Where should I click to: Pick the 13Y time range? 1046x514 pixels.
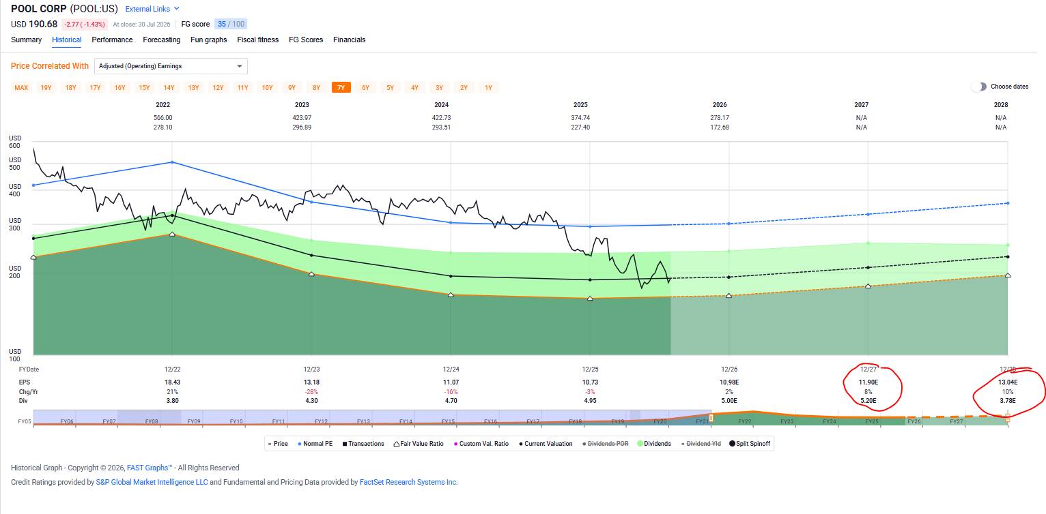click(x=193, y=87)
